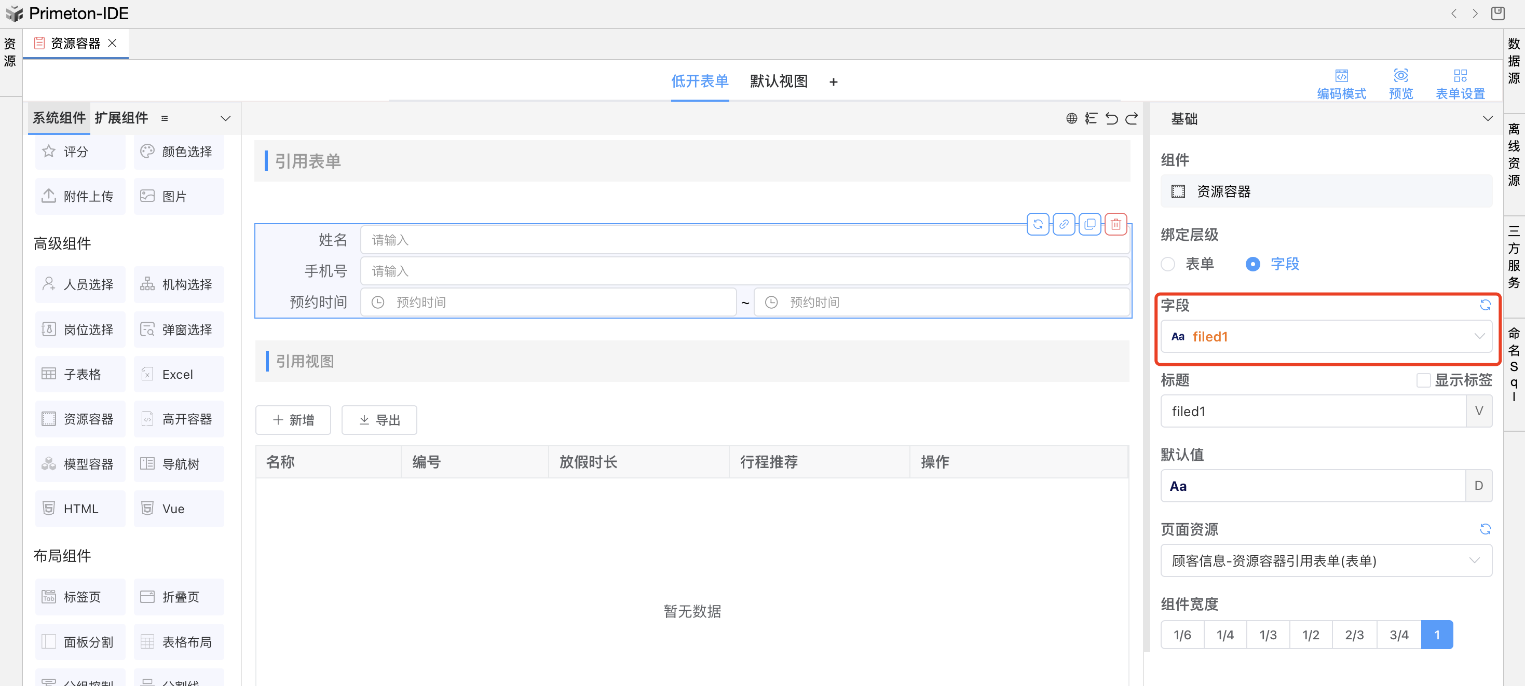Click the 导出 export button

pyautogui.click(x=379, y=420)
